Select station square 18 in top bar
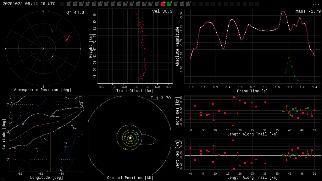Viewport: 322px width, 181px height. (175, 3)
